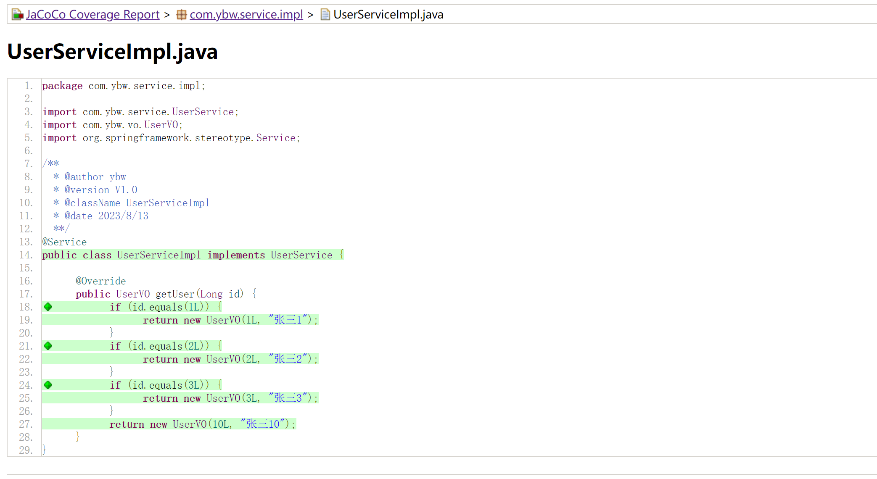Click the return new UserVO(3L, "张三3") line
This screenshot has height=479, width=877.
click(230, 398)
